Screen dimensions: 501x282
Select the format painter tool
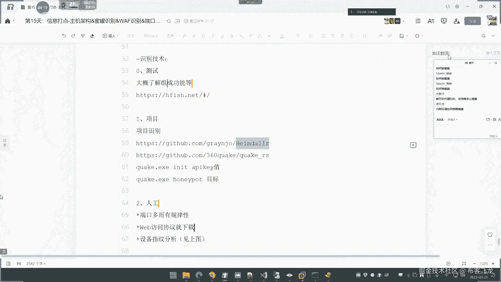[x=83, y=36]
